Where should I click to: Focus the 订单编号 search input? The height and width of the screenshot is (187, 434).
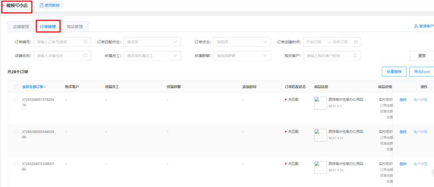[62, 42]
